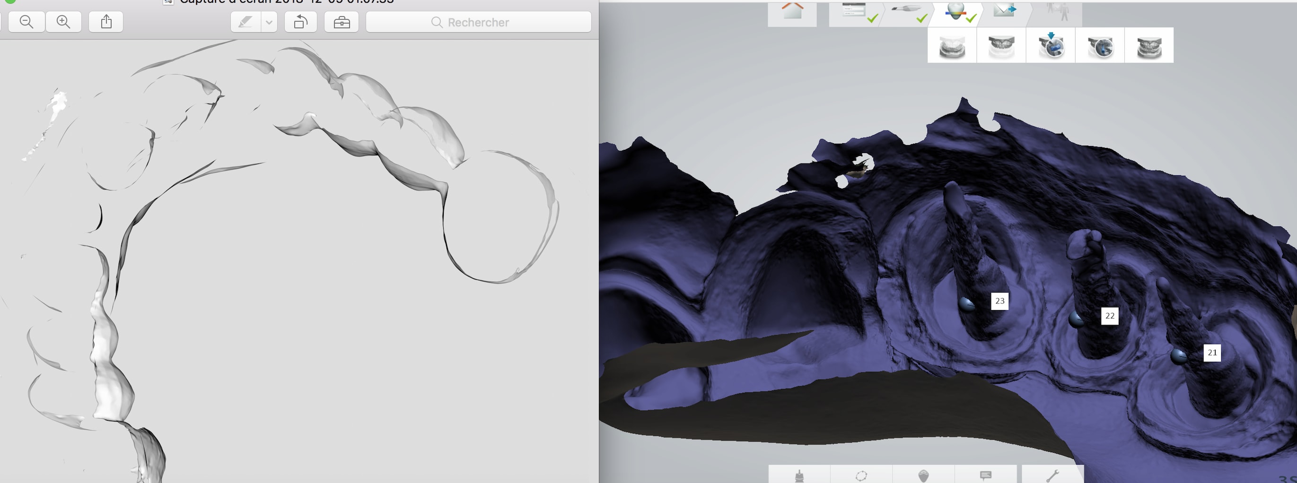Open the share menu in Preview
Viewport: 1297px width, 483px height.
[x=106, y=22]
